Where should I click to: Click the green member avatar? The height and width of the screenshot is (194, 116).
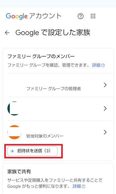pyautogui.click(x=14, y=108)
